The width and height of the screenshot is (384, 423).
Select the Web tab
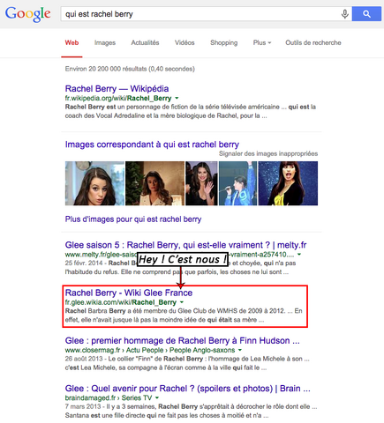pos(72,42)
